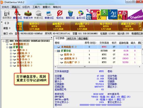Collapse 扩展分区 node in the left tree
Screen dimensions: 143x108
7,47
